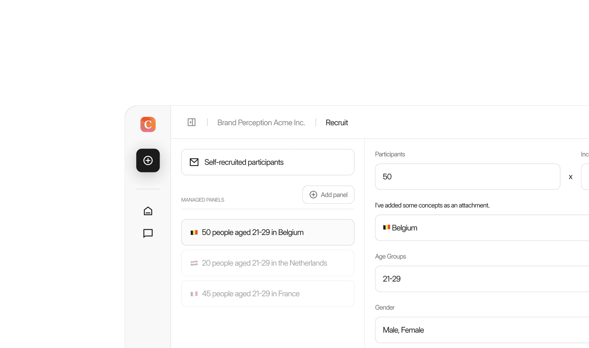Open the Belgium country dropdown
The width and height of the screenshot is (589, 348).
point(482,228)
